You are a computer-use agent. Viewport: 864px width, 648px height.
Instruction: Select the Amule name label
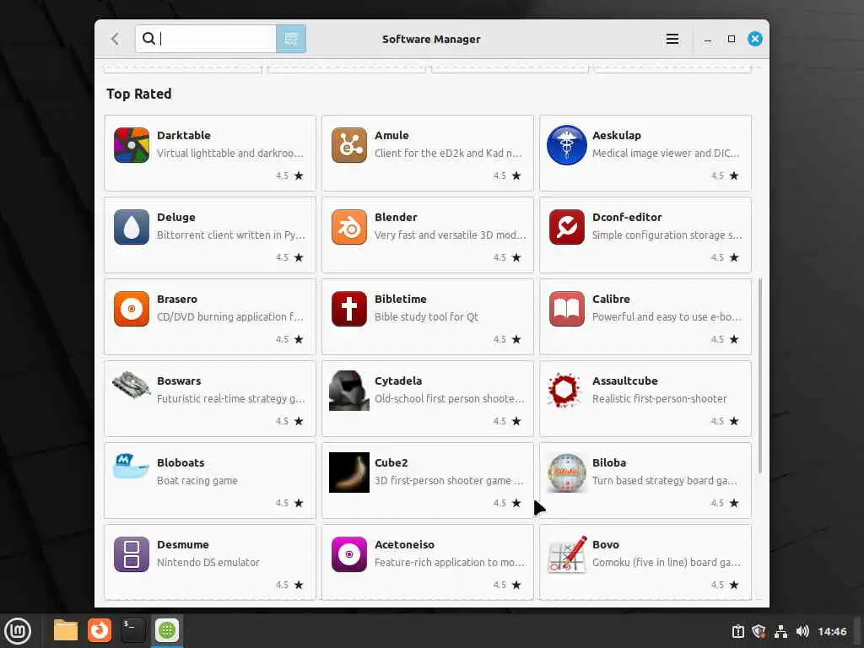tap(391, 136)
